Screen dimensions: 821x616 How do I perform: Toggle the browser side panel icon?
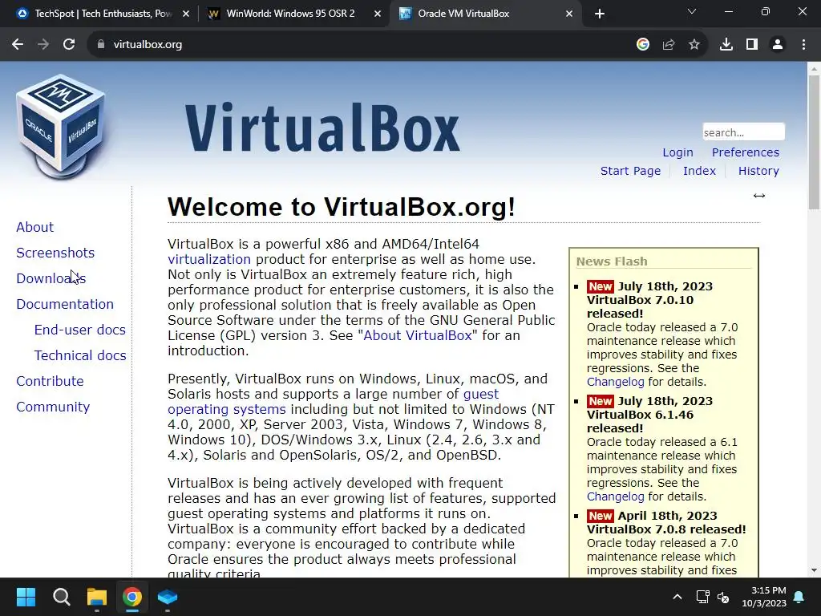752,45
